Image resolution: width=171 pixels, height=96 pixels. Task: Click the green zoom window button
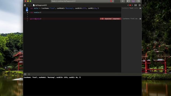30,1
